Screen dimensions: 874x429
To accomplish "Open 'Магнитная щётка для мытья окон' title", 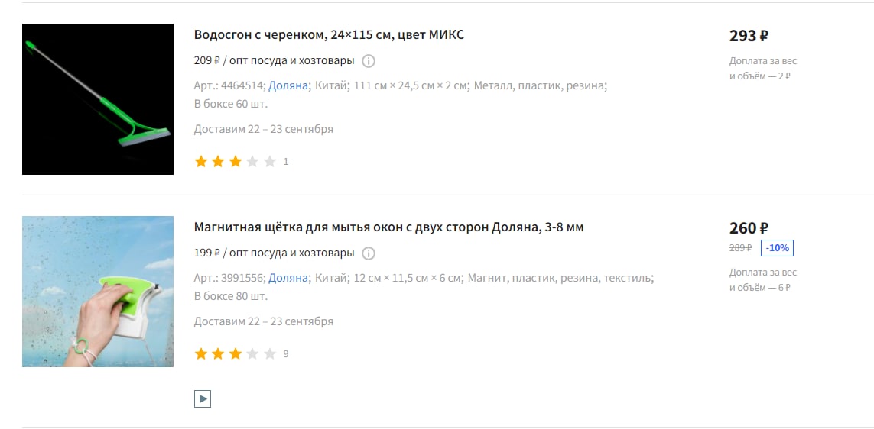I will pyautogui.click(x=388, y=227).
